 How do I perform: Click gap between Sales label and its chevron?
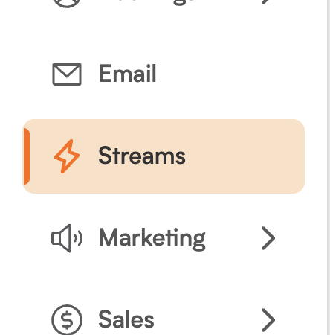click(x=207, y=320)
